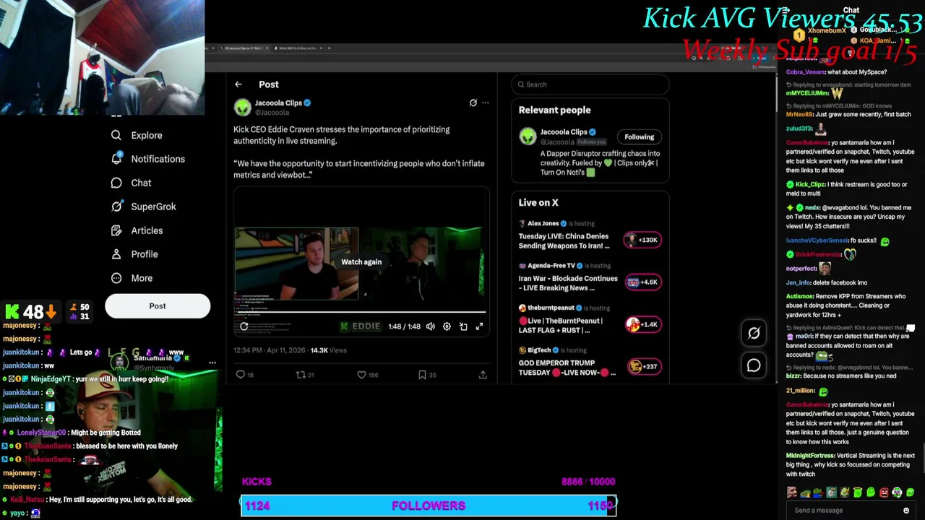The image size is (925, 520).
Task: Go back using the Post arrow
Action: click(x=238, y=84)
